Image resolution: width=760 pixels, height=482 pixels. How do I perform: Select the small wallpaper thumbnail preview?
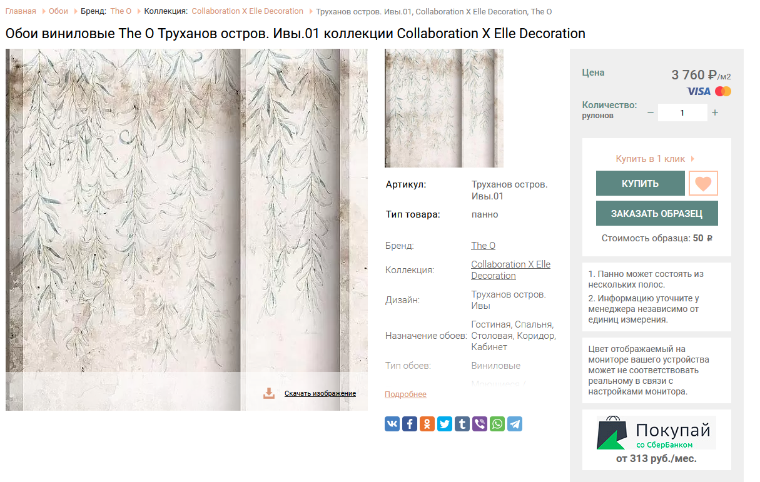tap(444, 108)
